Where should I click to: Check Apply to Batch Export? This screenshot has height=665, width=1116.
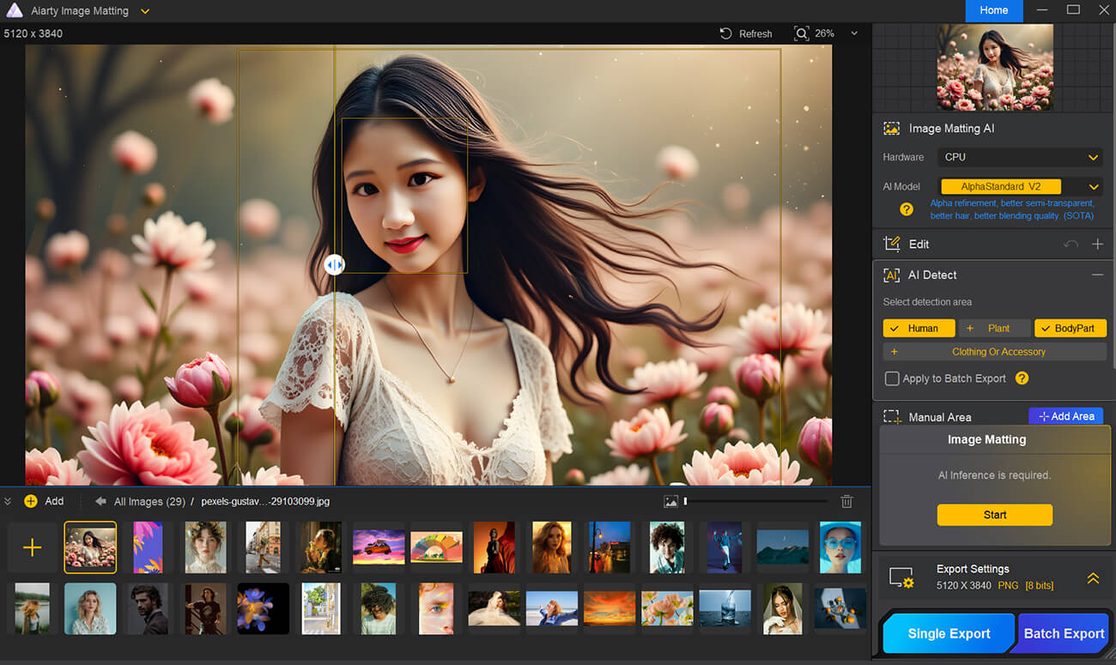(x=894, y=378)
